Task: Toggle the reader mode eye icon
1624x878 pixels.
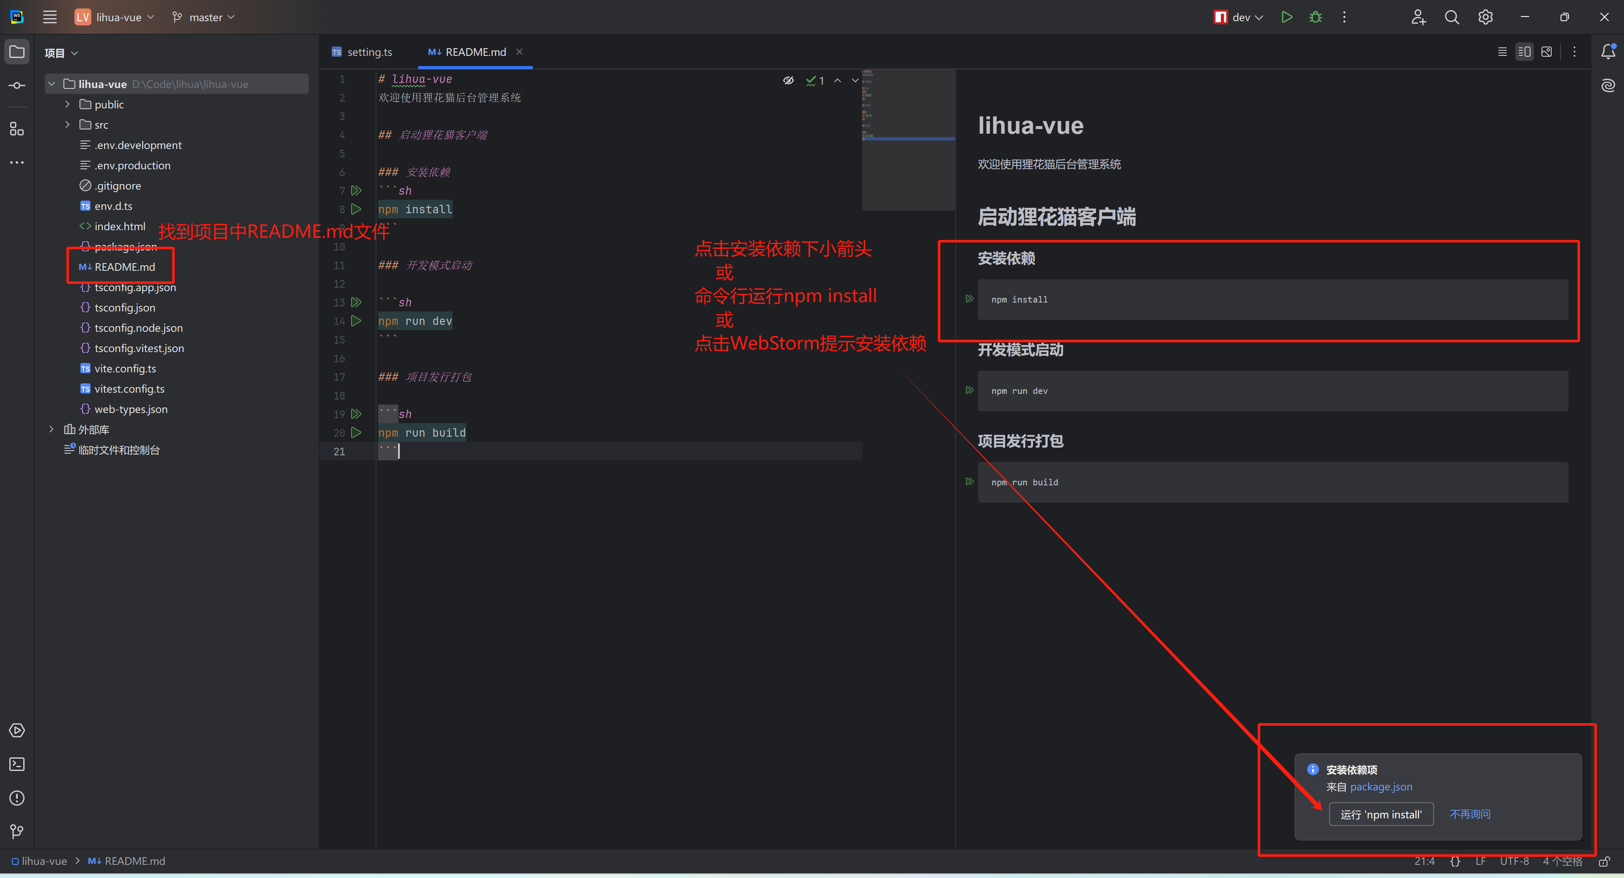Action: tap(788, 80)
